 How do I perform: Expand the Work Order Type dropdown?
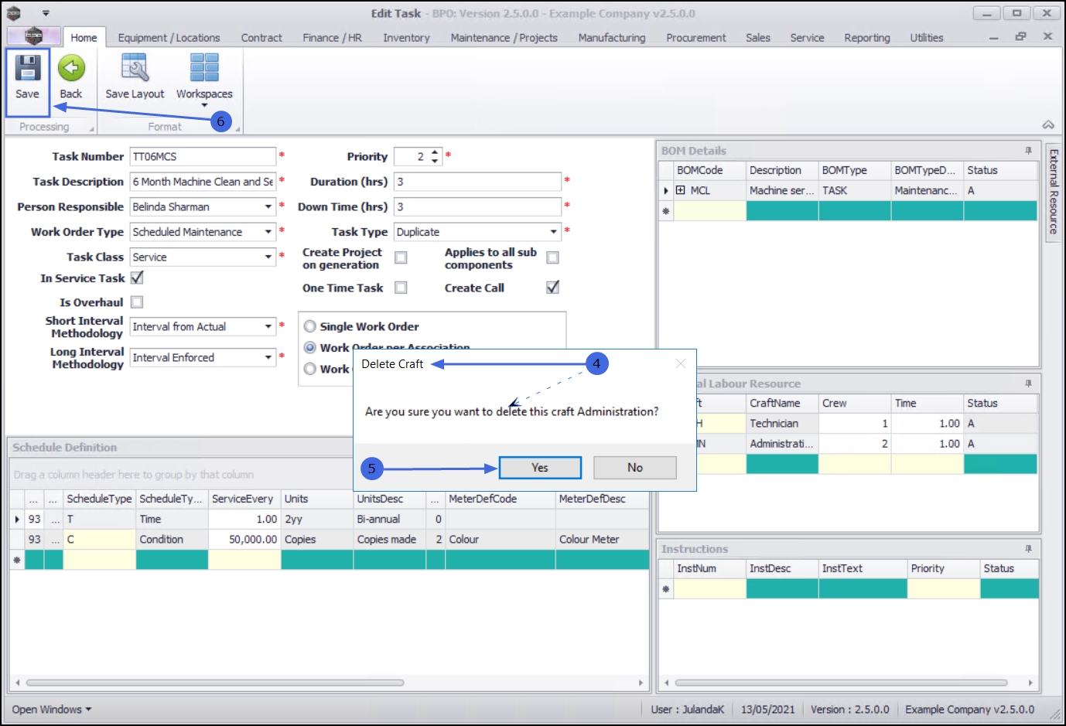tap(268, 232)
